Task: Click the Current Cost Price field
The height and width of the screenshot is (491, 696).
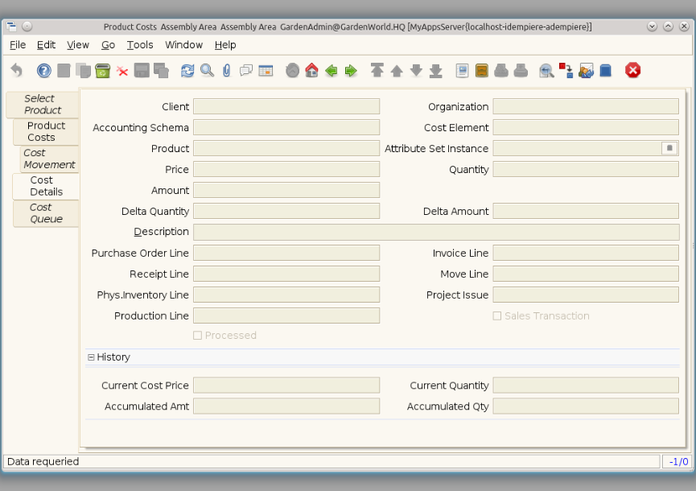Action: coord(286,386)
